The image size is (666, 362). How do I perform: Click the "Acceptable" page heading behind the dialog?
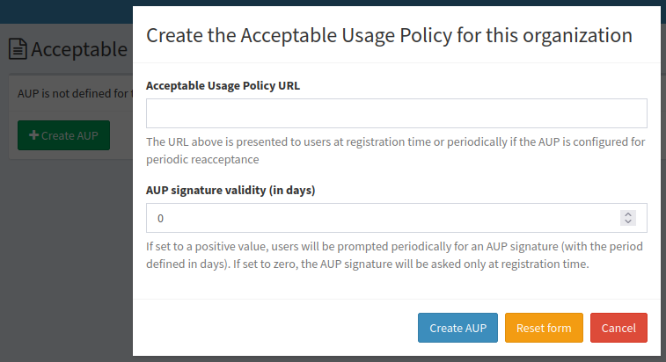click(79, 49)
